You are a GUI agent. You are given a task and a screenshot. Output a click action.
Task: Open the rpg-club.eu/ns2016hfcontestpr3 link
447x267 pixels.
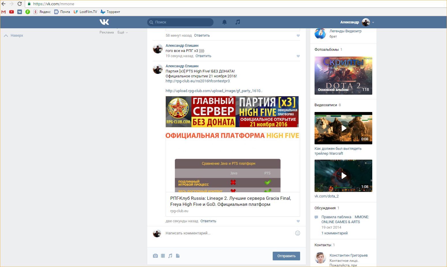(198, 81)
